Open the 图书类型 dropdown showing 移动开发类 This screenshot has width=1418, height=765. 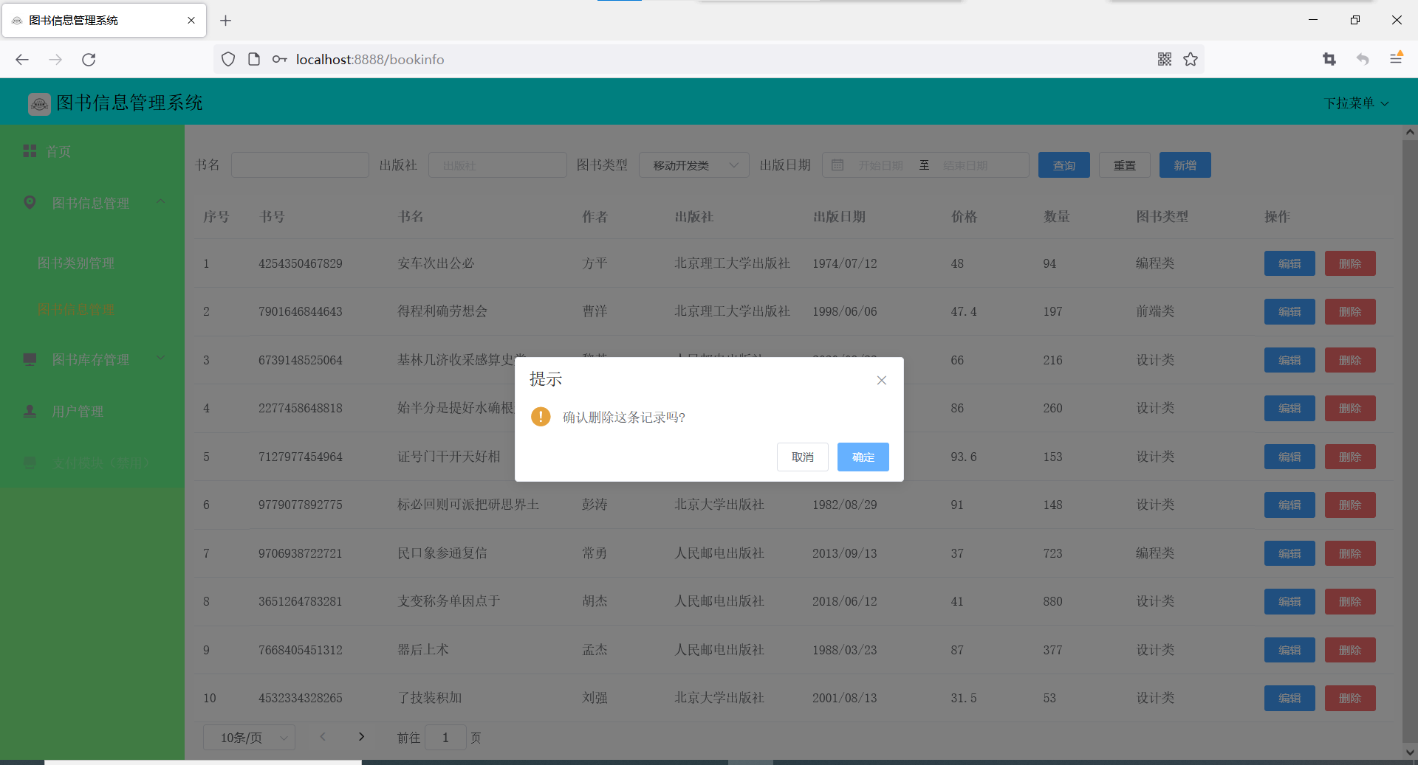[694, 165]
